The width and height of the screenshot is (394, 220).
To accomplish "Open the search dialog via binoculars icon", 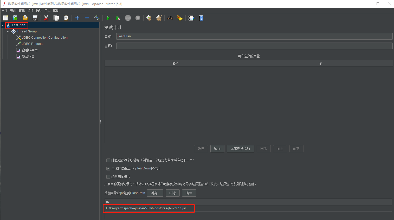I will [x=170, y=18].
